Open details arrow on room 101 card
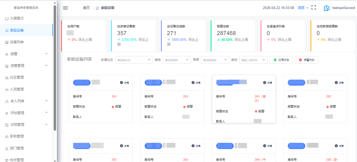This screenshot has height=162, width=357. point(121,83)
